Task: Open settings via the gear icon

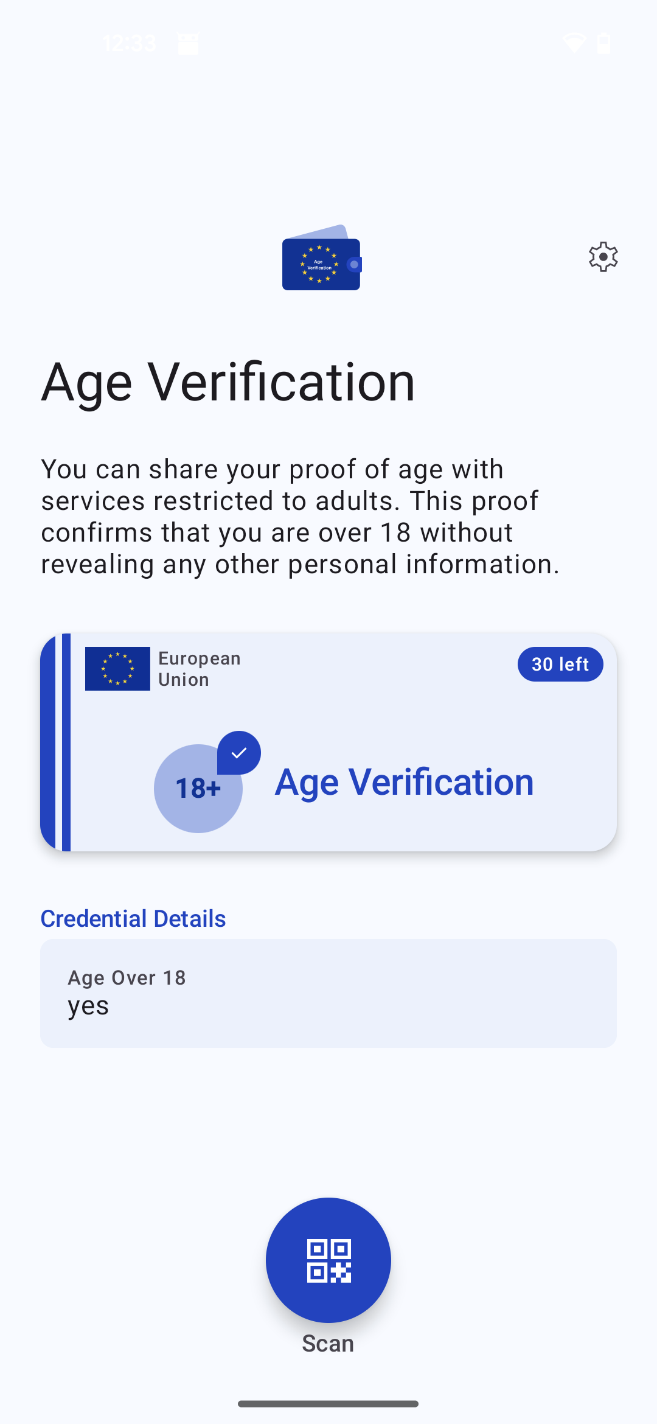Action: click(603, 257)
